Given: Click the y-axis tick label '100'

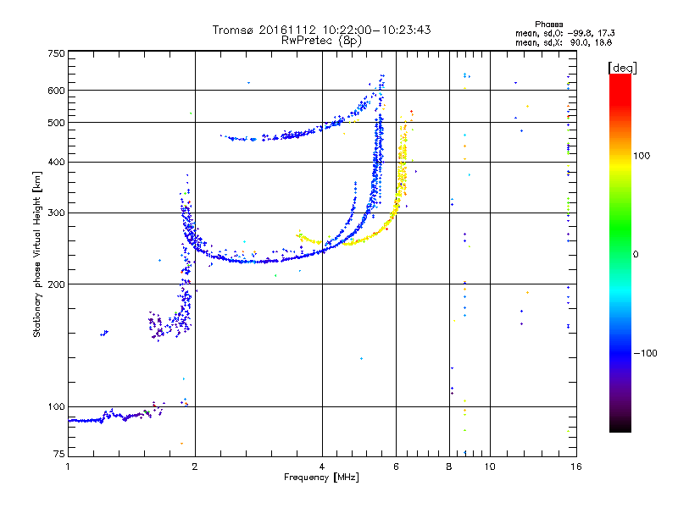Looking at the screenshot, I should [57, 406].
